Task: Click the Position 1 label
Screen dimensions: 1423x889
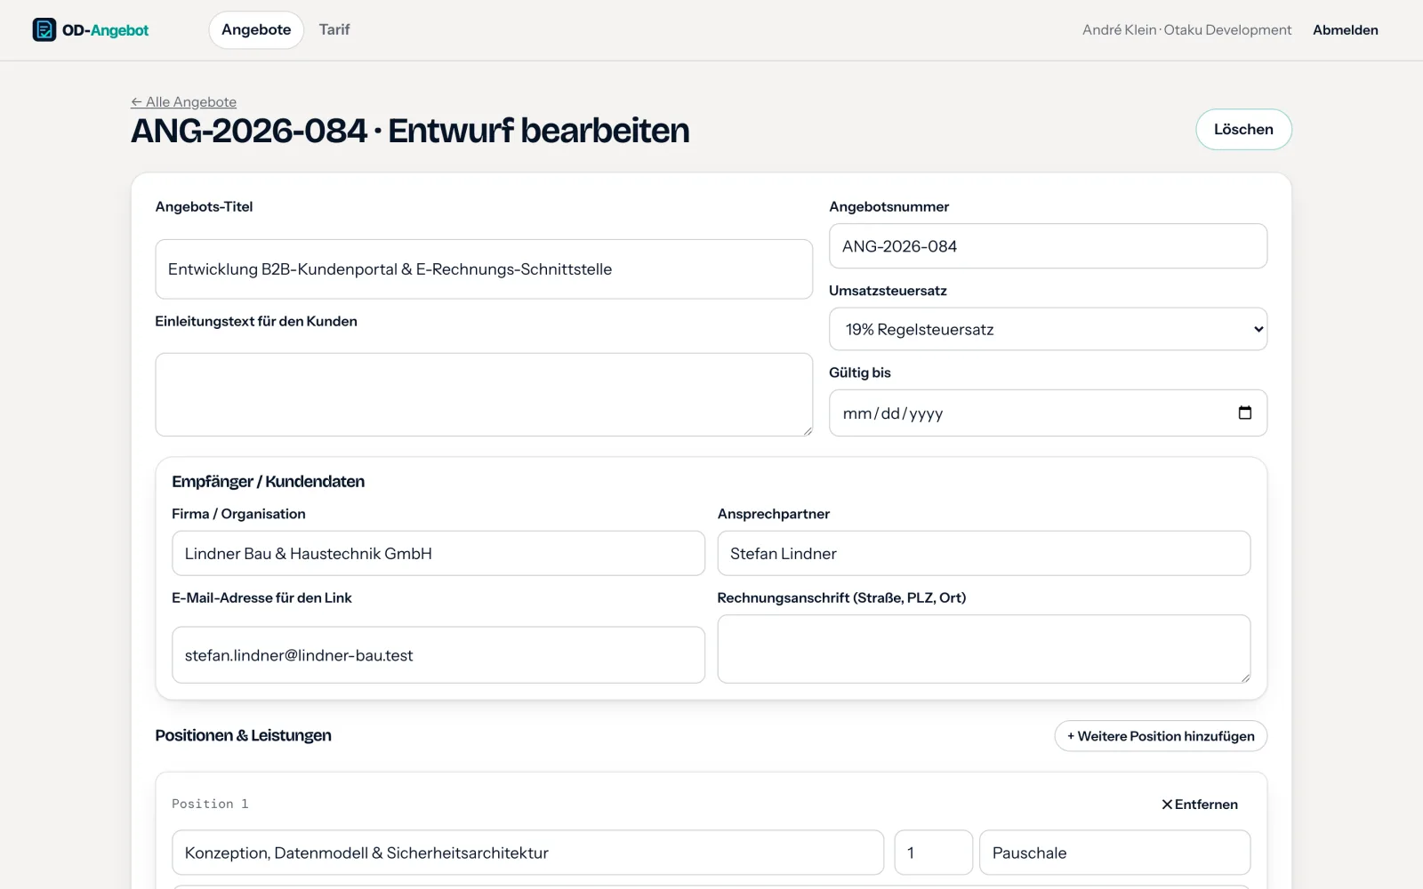Action: (210, 804)
